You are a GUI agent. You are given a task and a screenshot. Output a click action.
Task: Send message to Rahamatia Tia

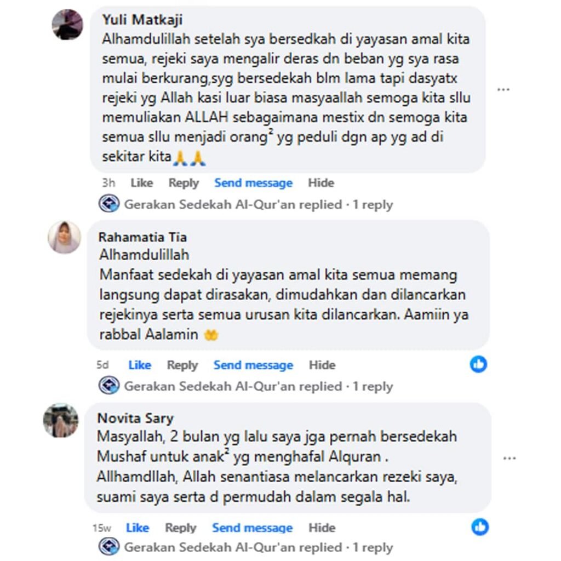[x=253, y=365]
